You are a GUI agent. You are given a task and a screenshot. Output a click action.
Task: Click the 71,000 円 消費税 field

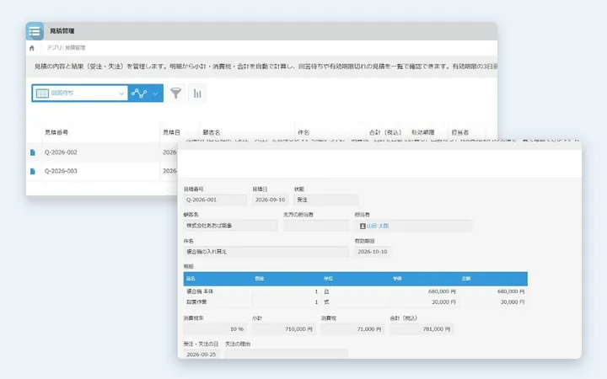[x=352, y=329]
